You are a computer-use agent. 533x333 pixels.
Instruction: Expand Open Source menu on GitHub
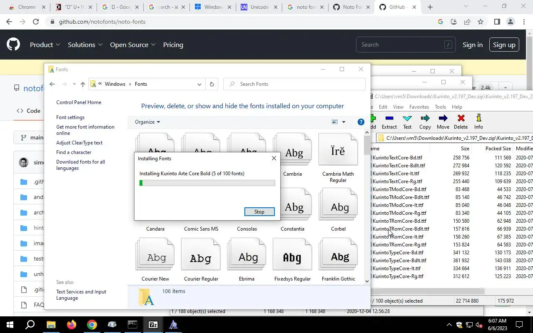click(132, 45)
